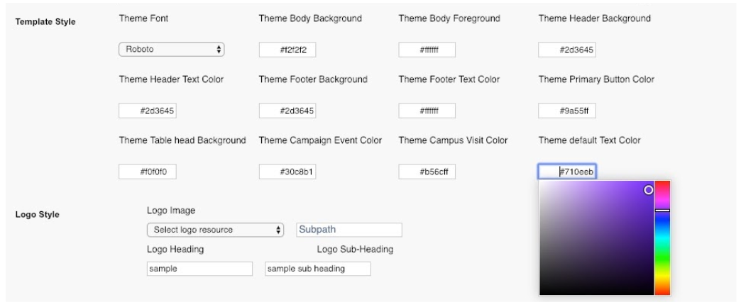Click the white hue slider marker
Screen dimensions: 741x307
pos(662,211)
